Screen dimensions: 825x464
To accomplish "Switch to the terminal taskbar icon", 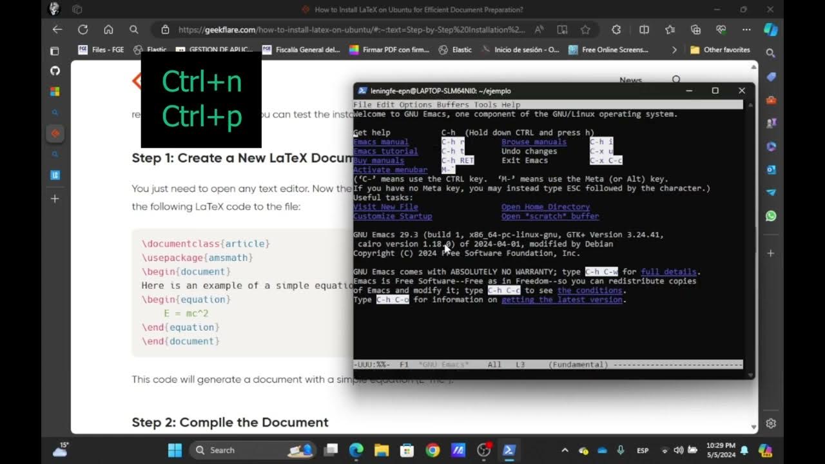I will [x=509, y=450].
